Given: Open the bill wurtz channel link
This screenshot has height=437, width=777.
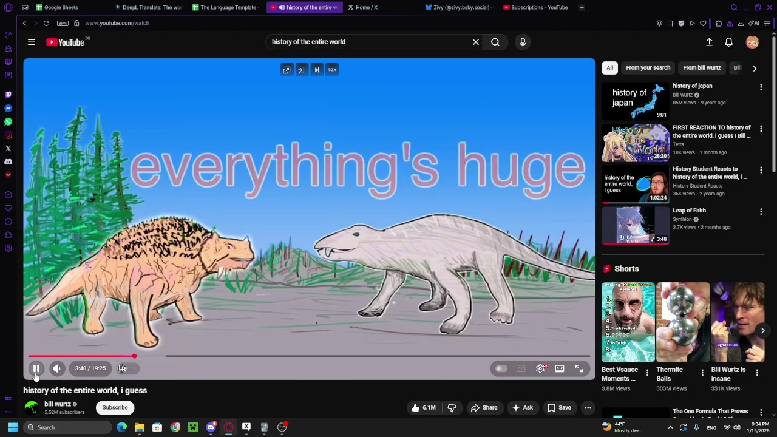Looking at the screenshot, I should coord(58,404).
